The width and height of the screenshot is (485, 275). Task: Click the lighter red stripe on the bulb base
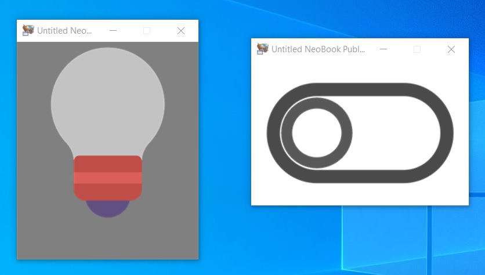click(108, 178)
